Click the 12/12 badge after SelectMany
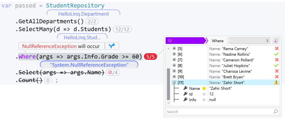 click(x=122, y=30)
